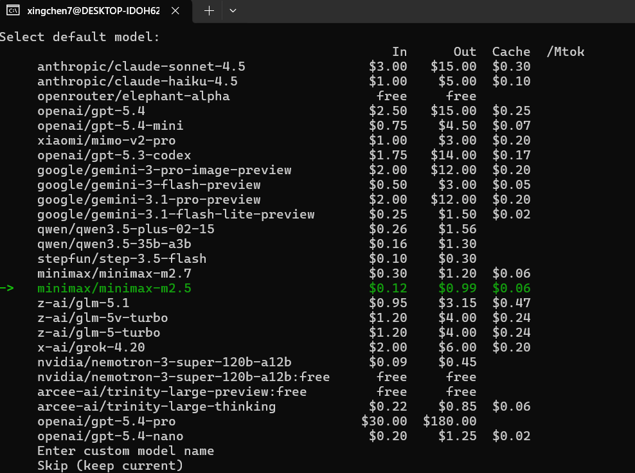This screenshot has height=473, width=635.
Task: Expand the new tab profile dropdown chevron
Action: coord(233,11)
